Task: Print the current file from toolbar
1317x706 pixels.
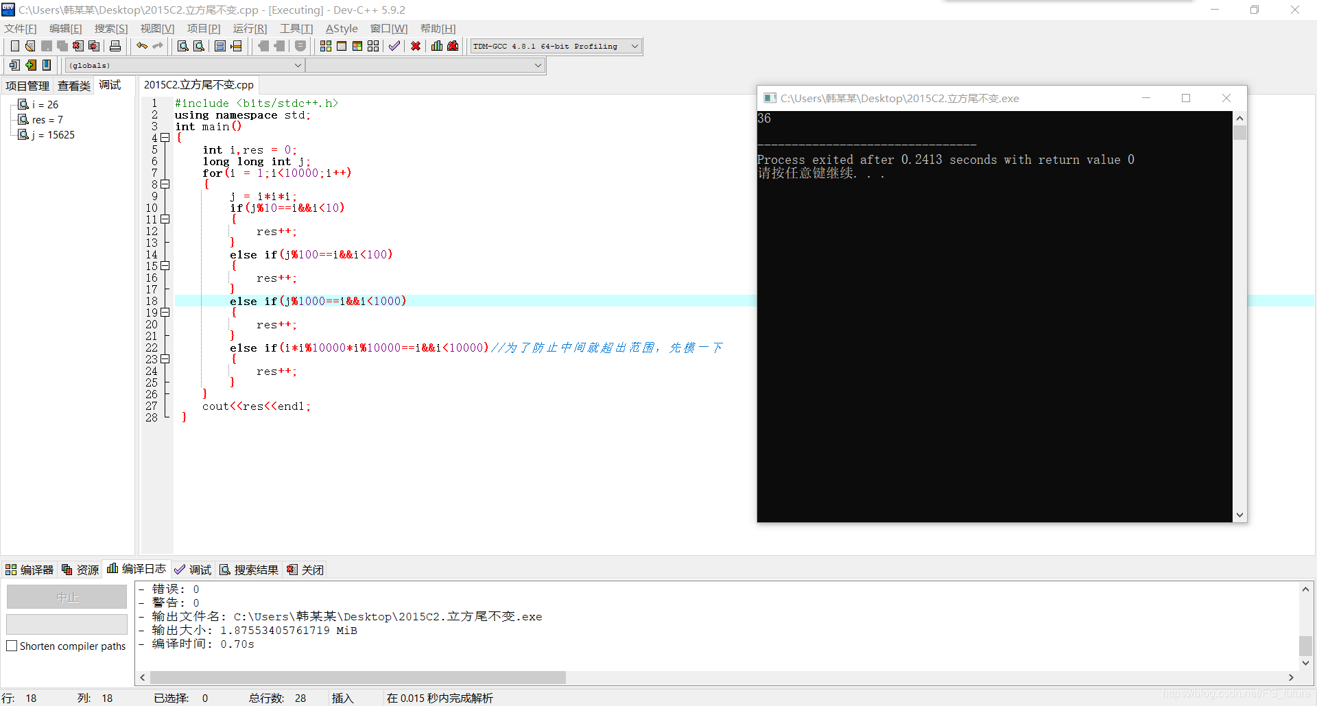Action: pos(115,46)
